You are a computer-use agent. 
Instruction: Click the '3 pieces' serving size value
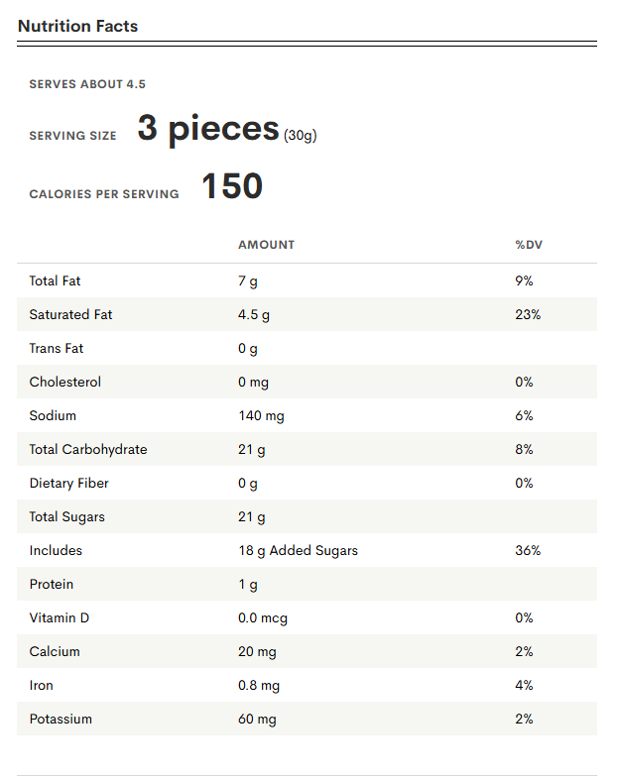(208, 128)
